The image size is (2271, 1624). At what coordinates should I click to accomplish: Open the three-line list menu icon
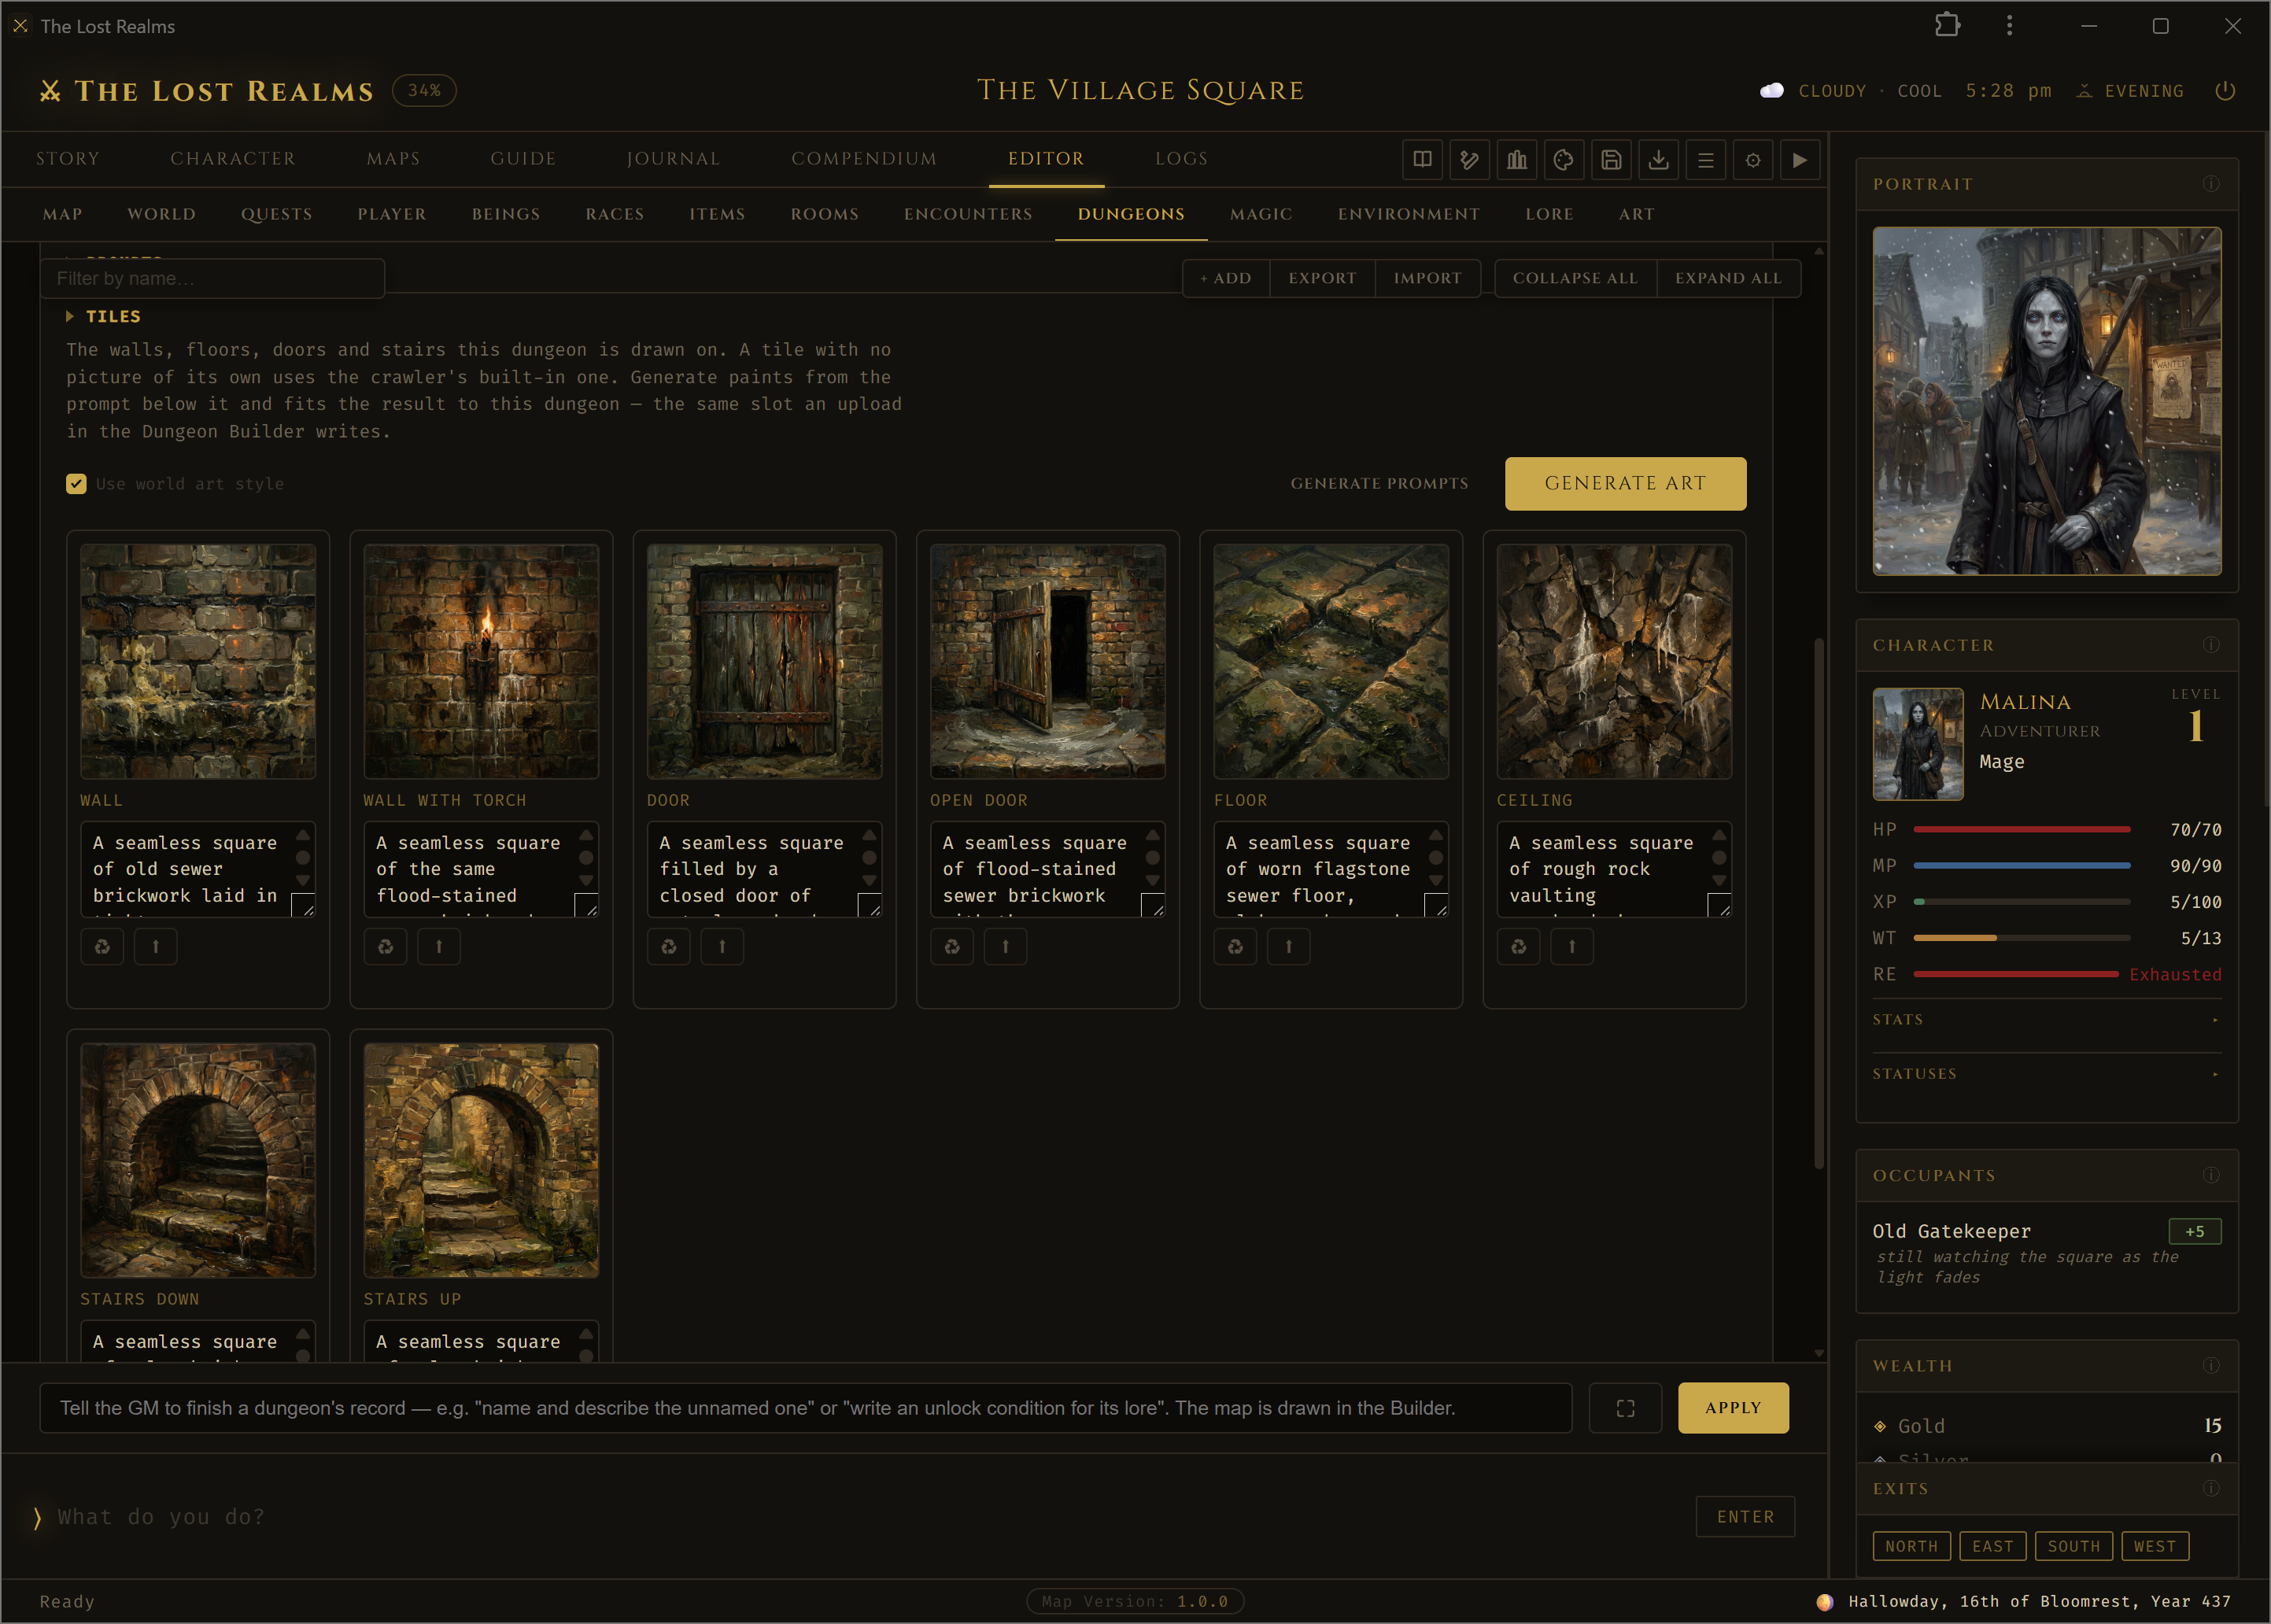[x=1706, y=160]
